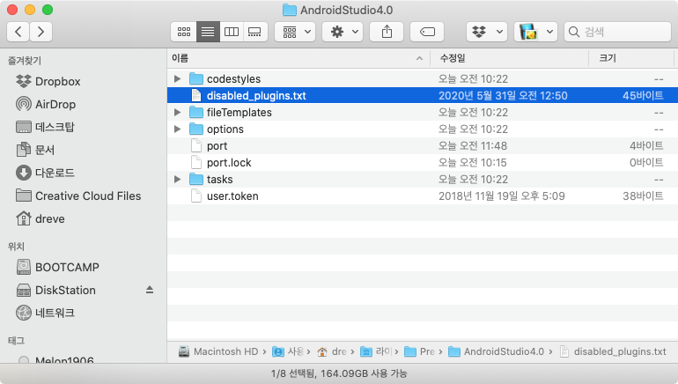Click AndroidStudio4.0 in the path bar

[x=496, y=351]
